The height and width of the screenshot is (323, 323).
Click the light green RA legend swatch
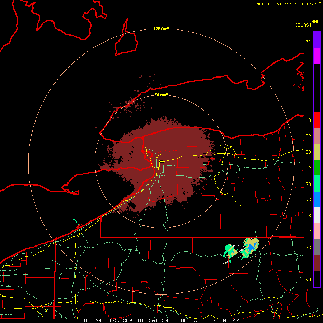pos(317,184)
